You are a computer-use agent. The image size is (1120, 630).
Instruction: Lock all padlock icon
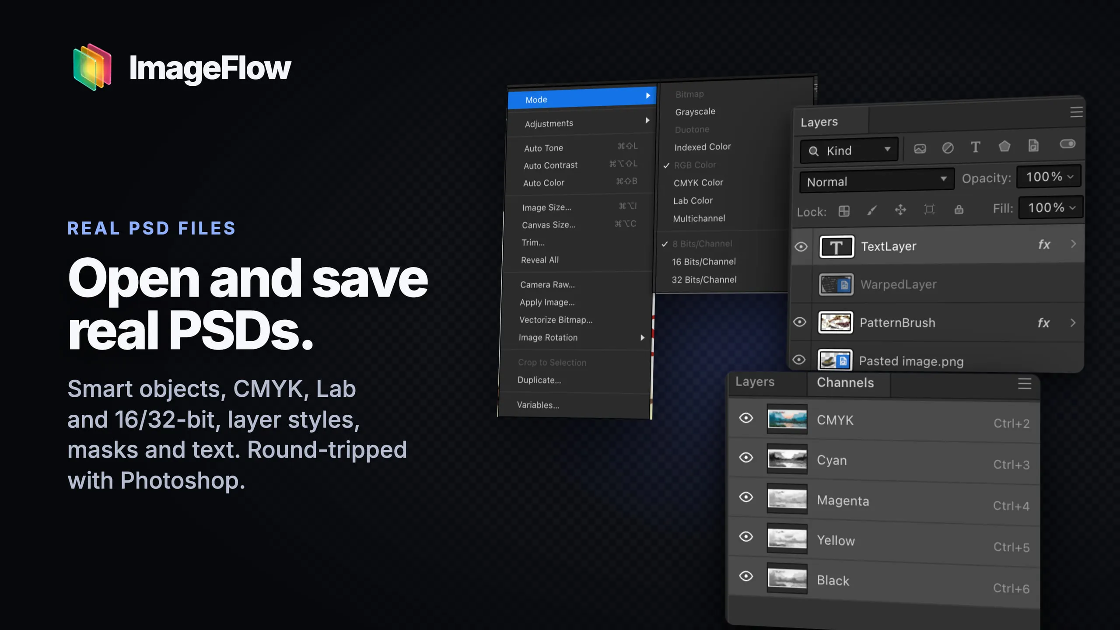click(959, 209)
